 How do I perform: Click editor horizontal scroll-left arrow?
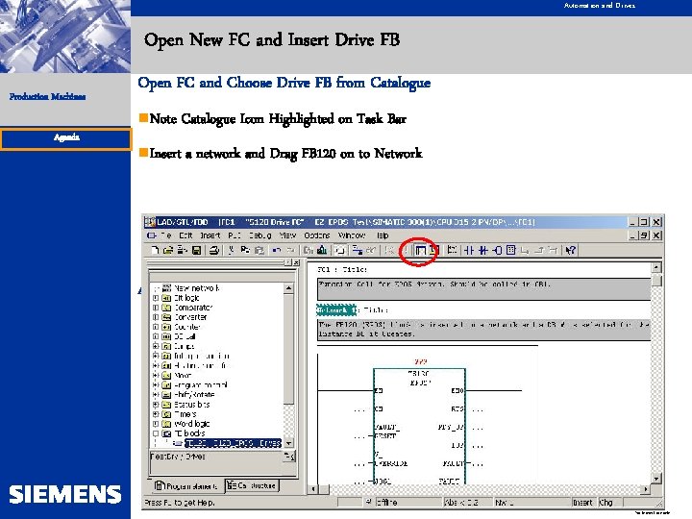click(313, 489)
